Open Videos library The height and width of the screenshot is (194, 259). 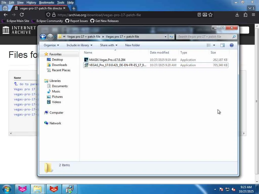(56, 102)
